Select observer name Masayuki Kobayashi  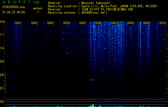[96, 3]
